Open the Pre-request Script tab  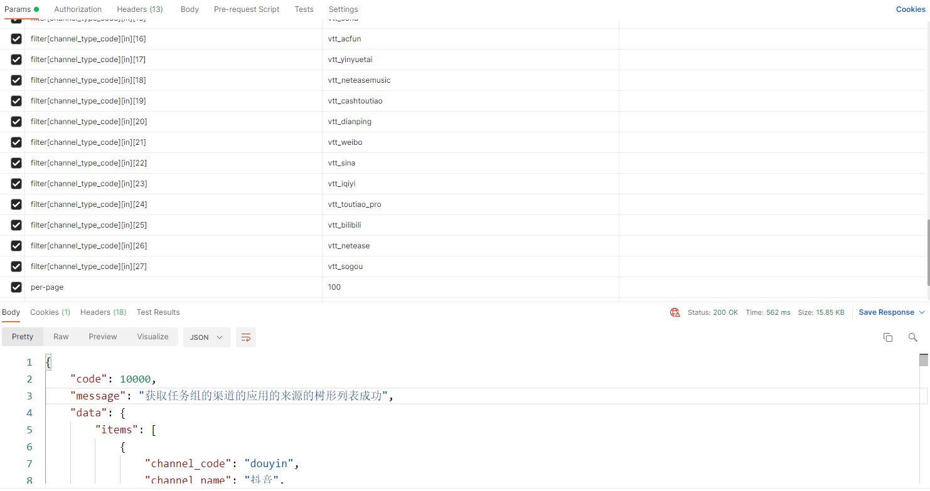247,9
